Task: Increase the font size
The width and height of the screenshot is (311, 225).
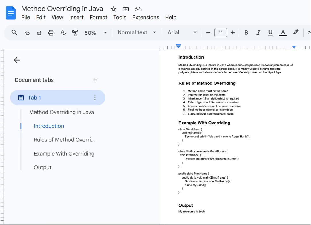Action: coord(233,32)
